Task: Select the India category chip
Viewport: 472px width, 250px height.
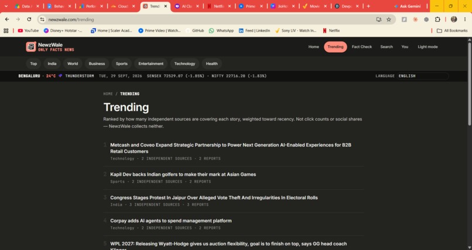Action: [52, 64]
